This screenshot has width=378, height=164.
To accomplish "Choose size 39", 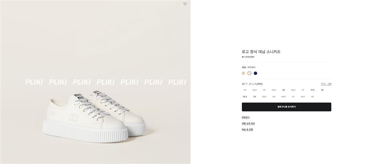I will 254,97.
